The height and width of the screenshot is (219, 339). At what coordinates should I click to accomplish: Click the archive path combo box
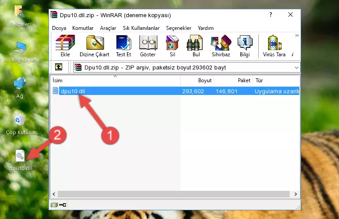point(186,68)
